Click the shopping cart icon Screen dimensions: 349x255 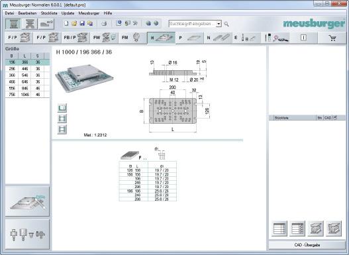coord(332,38)
